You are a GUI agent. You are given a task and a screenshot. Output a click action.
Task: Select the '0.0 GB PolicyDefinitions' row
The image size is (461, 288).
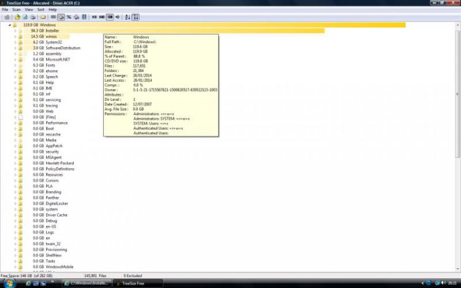pyautogui.click(x=53, y=169)
